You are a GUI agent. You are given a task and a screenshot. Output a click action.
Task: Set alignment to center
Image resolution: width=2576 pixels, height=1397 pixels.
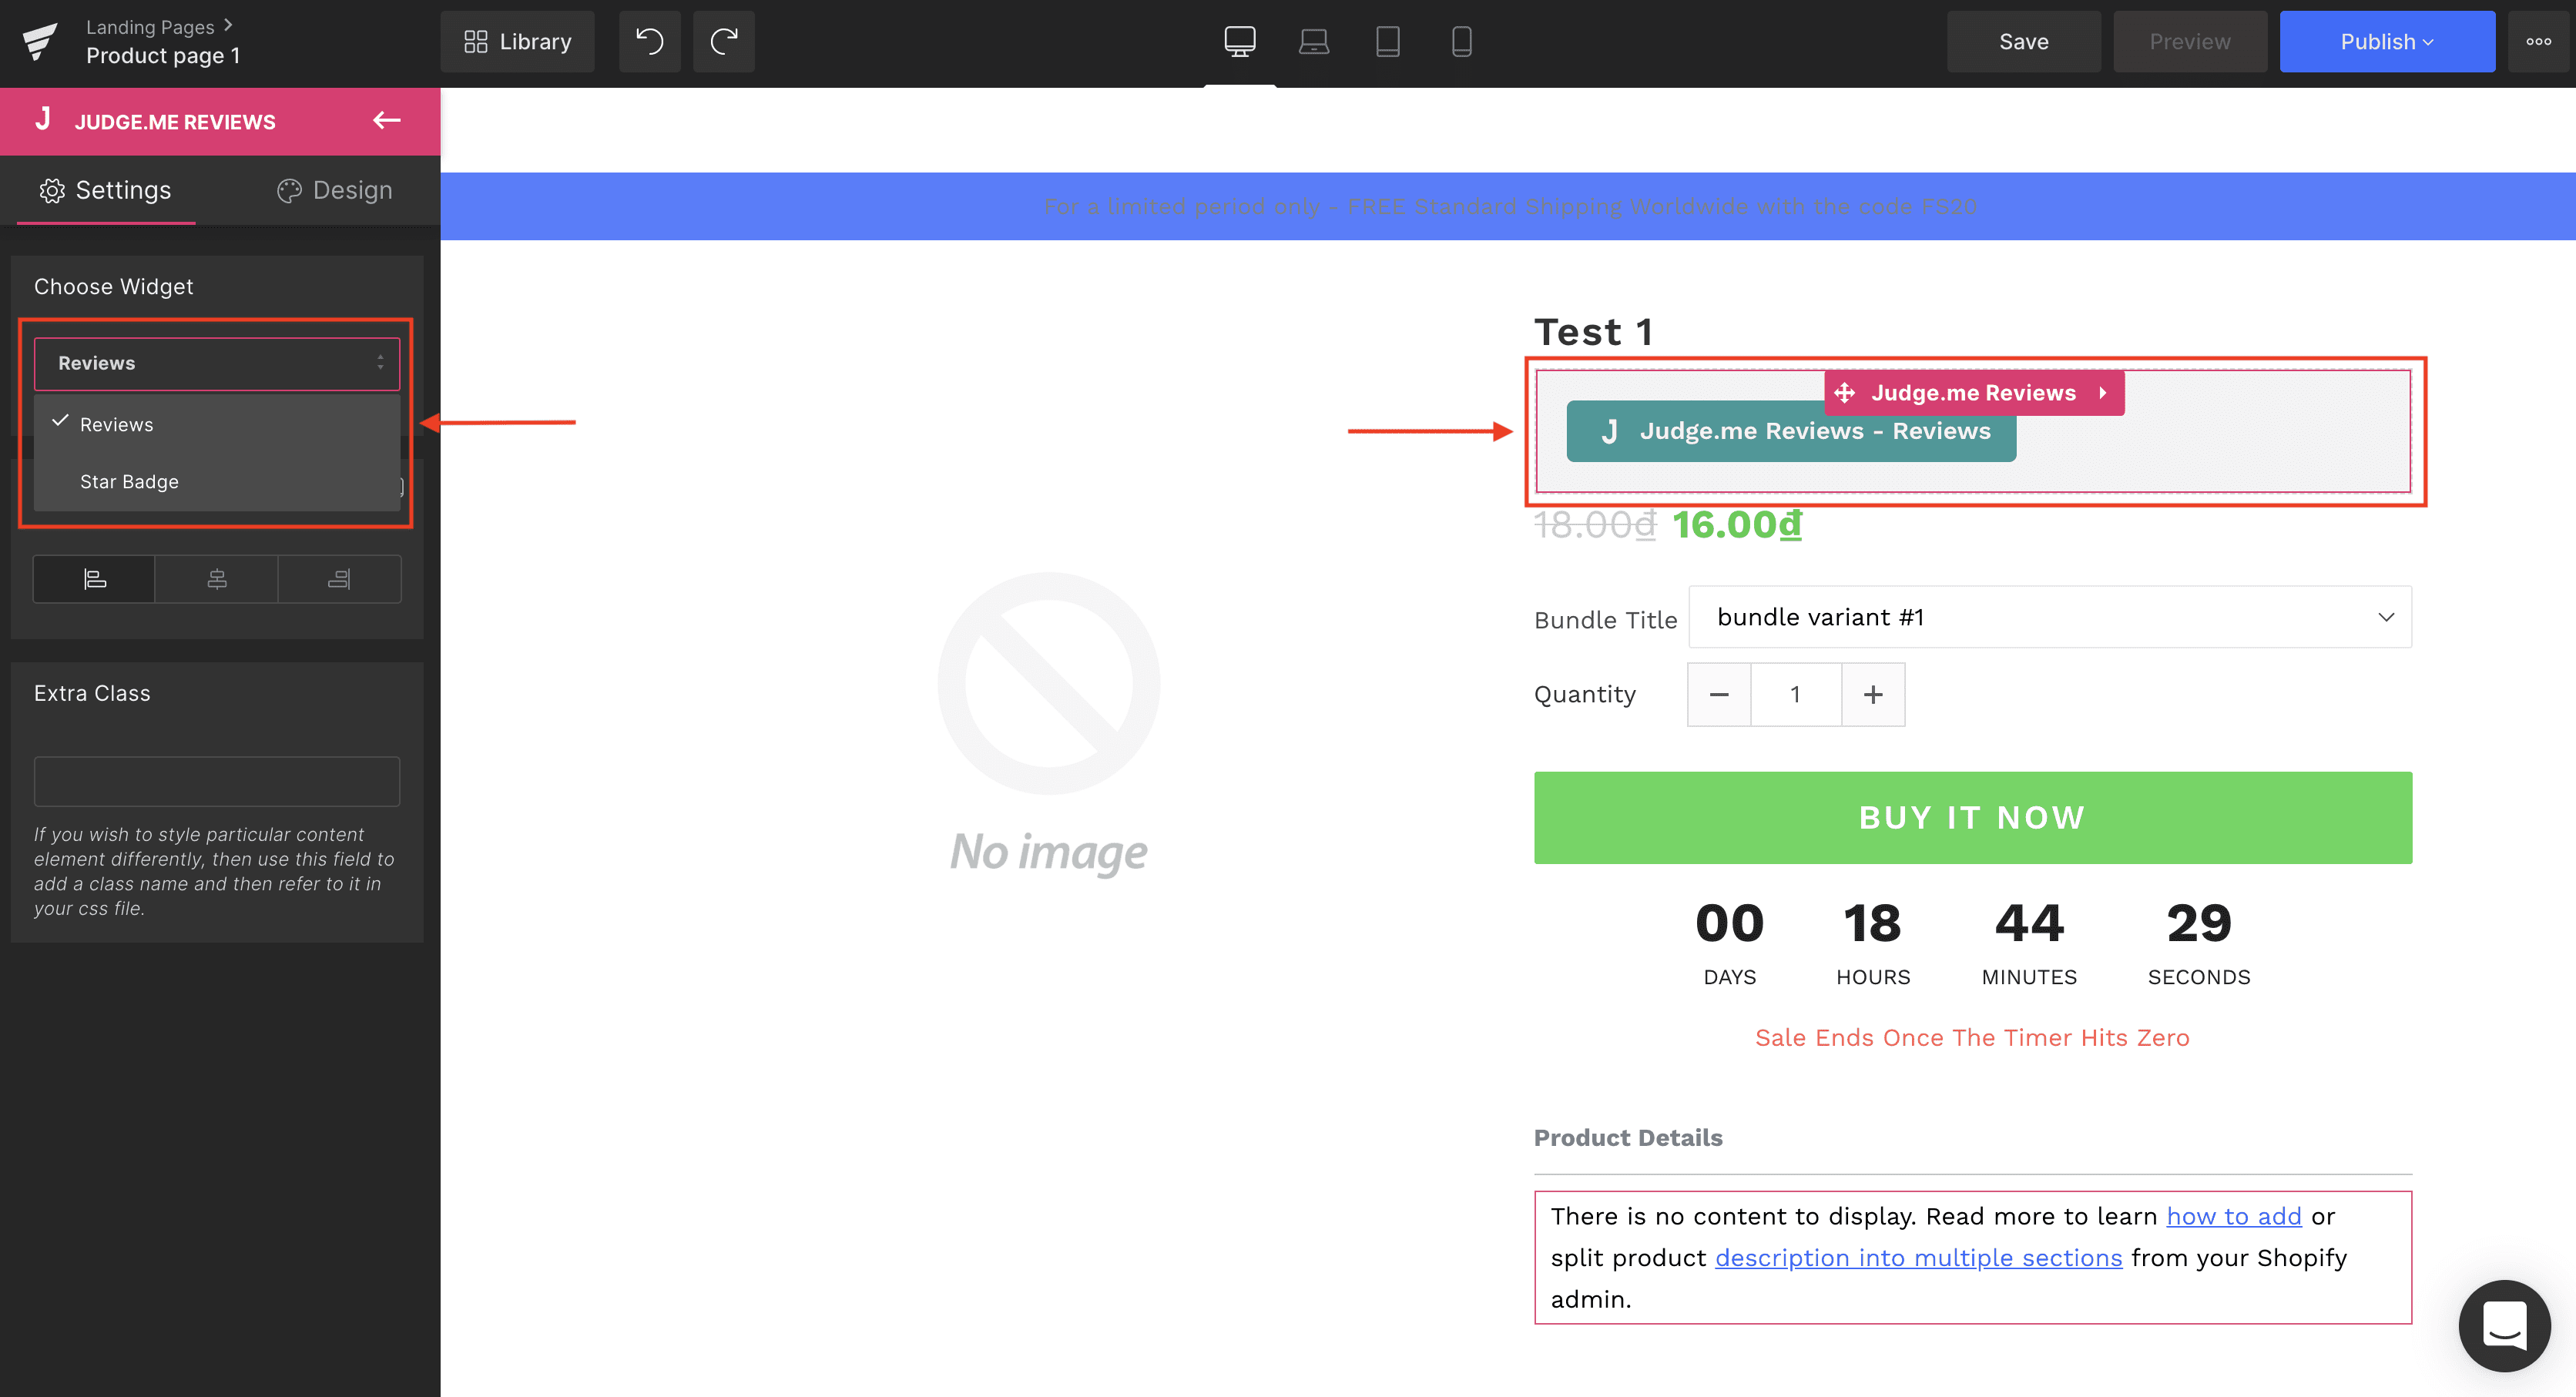point(217,579)
